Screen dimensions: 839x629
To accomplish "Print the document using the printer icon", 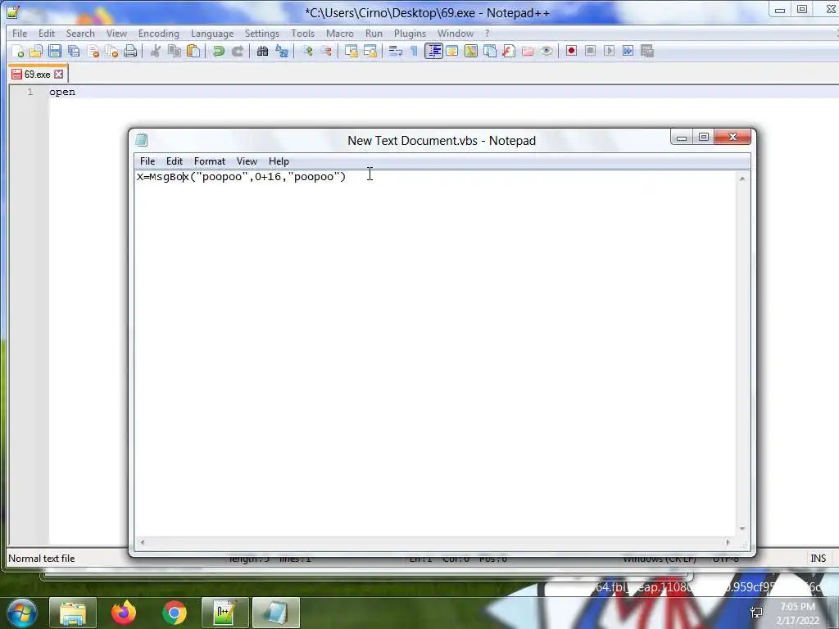I will click(130, 52).
